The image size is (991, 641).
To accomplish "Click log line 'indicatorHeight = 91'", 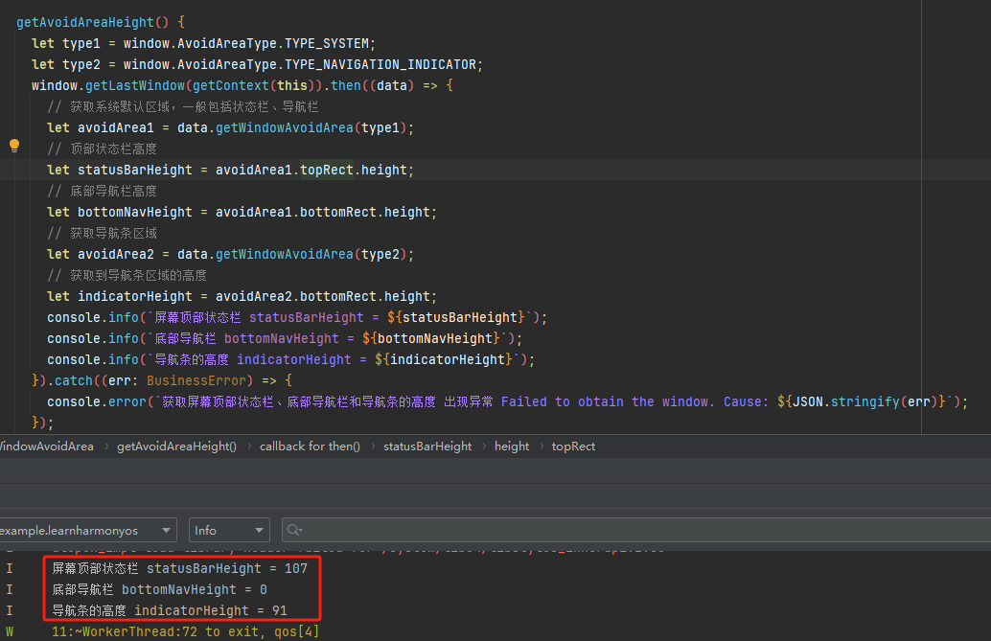I will pos(170,610).
